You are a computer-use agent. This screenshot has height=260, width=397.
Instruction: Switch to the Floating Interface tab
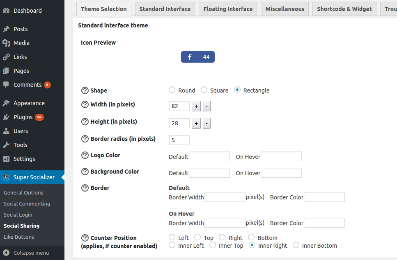coord(227,8)
